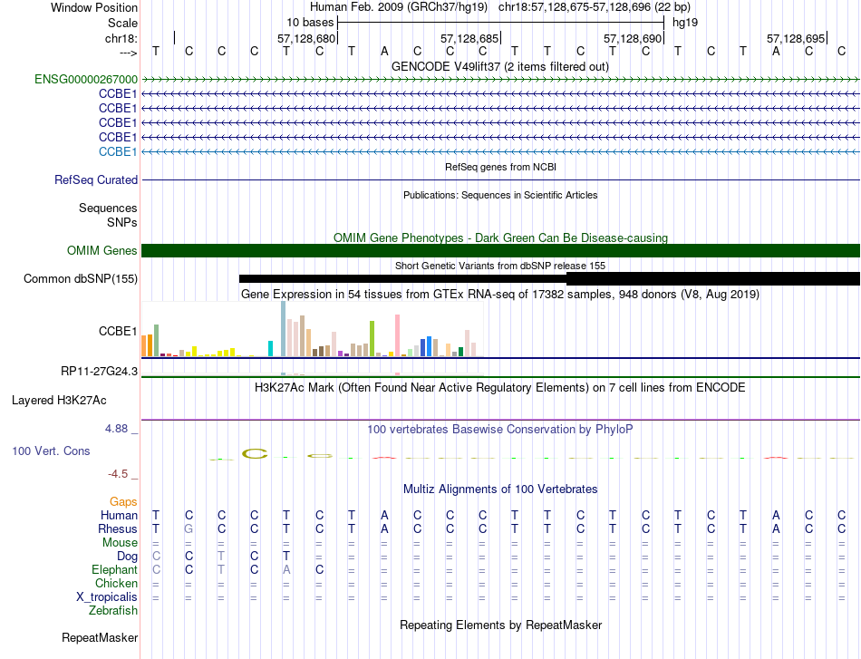The height and width of the screenshot is (659, 861).
Task: Open the Common dbSNP(155) track label
Action: 81,278
